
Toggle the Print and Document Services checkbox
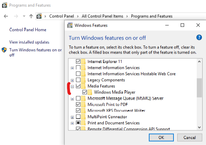tap(78, 123)
